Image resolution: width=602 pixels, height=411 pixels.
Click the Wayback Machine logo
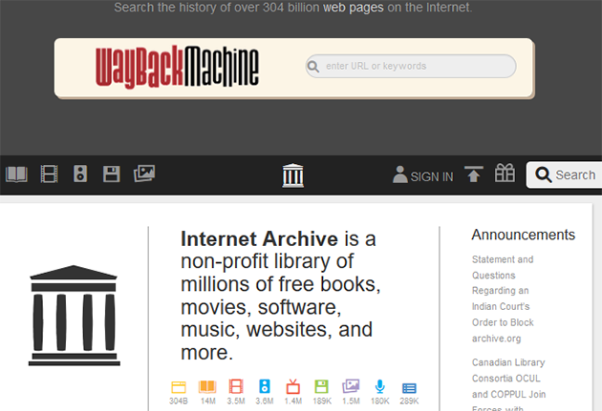point(177,66)
